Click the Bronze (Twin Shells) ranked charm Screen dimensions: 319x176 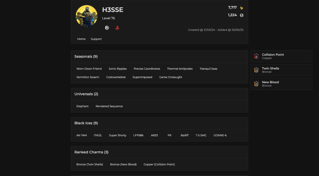pyautogui.click(x=90, y=164)
